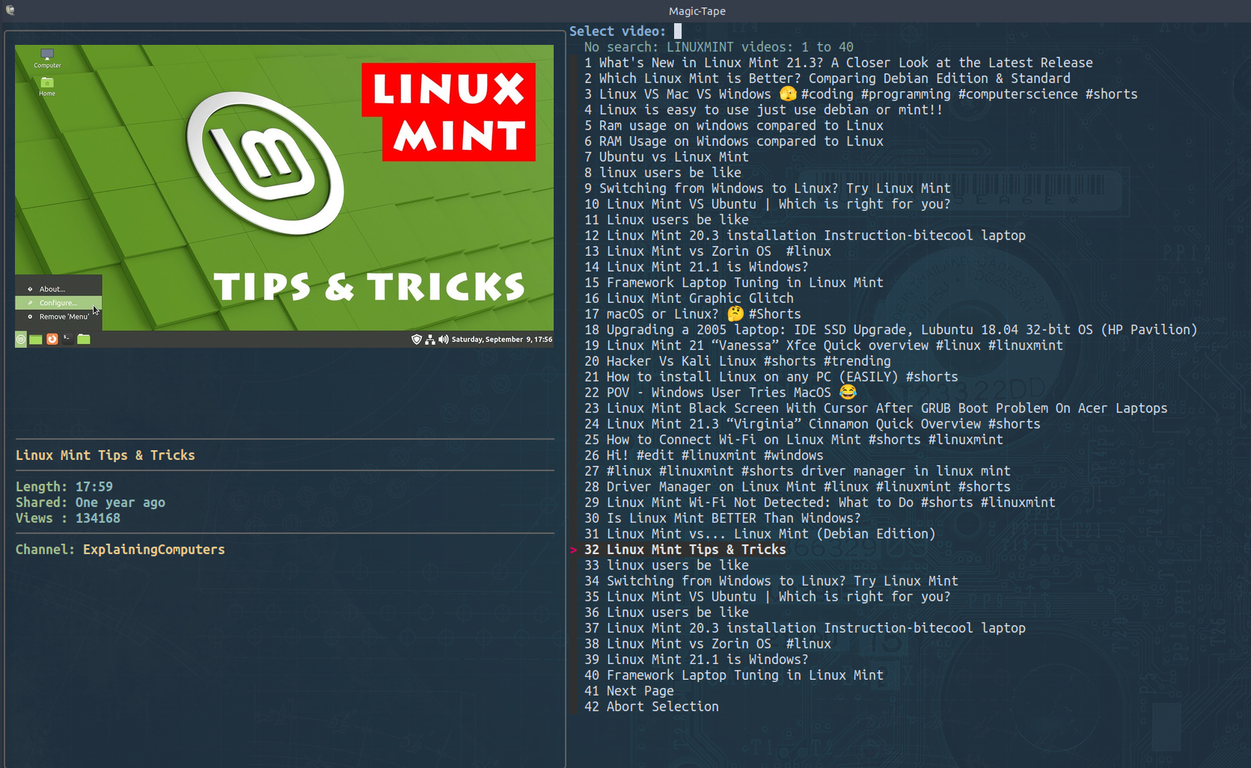Select video 39 Linux Mint 21.1 is Windows
The width and height of the screenshot is (1251, 768).
point(696,660)
